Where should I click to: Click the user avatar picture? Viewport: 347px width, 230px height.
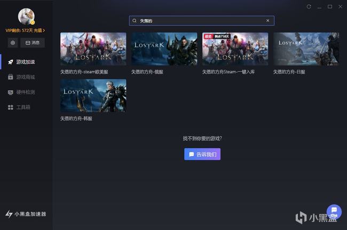pos(26,17)
